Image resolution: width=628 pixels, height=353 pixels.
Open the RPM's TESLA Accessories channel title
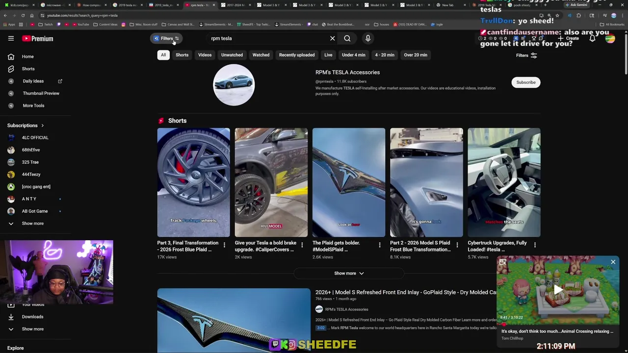click(347, 72)
